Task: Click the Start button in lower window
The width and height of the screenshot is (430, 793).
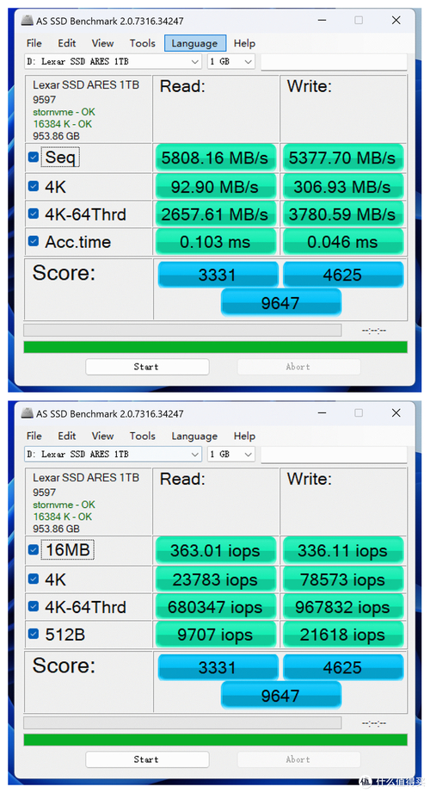Action: click(x=147, y=759)
